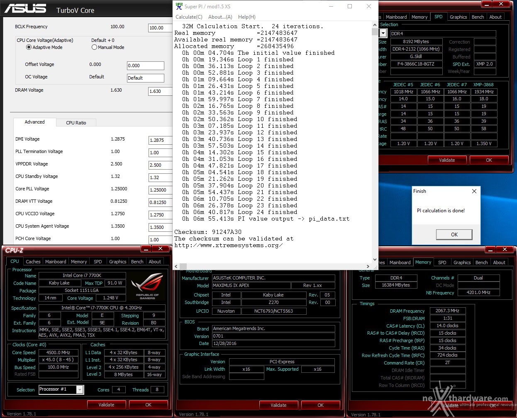This screenshot has height=418, width=517.
Task: Click Validate in CPU-Z Mainboard window
Action: click(278, 405)
